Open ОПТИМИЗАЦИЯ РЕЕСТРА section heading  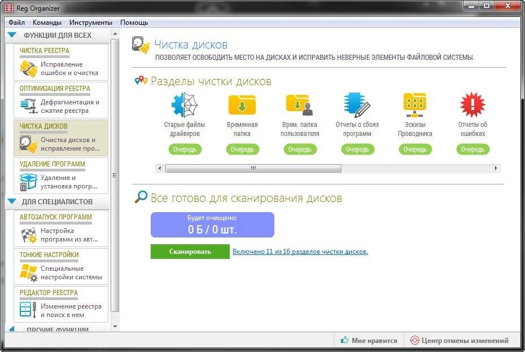click(55, 89)
